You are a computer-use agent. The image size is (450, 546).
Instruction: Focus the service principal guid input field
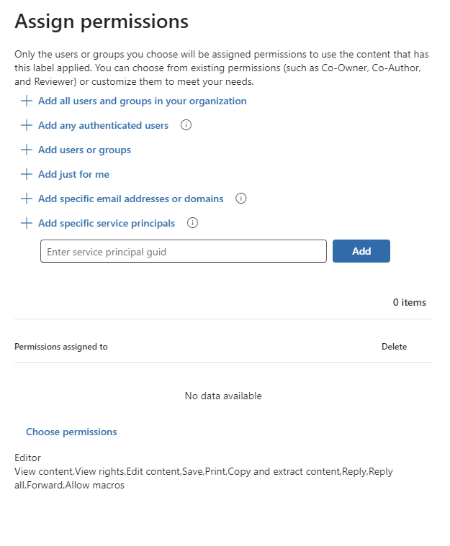point(184,252)
